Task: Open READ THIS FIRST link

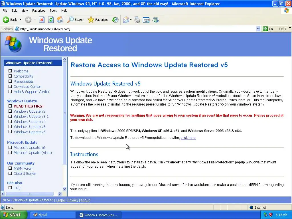Action: coord(29,106)
